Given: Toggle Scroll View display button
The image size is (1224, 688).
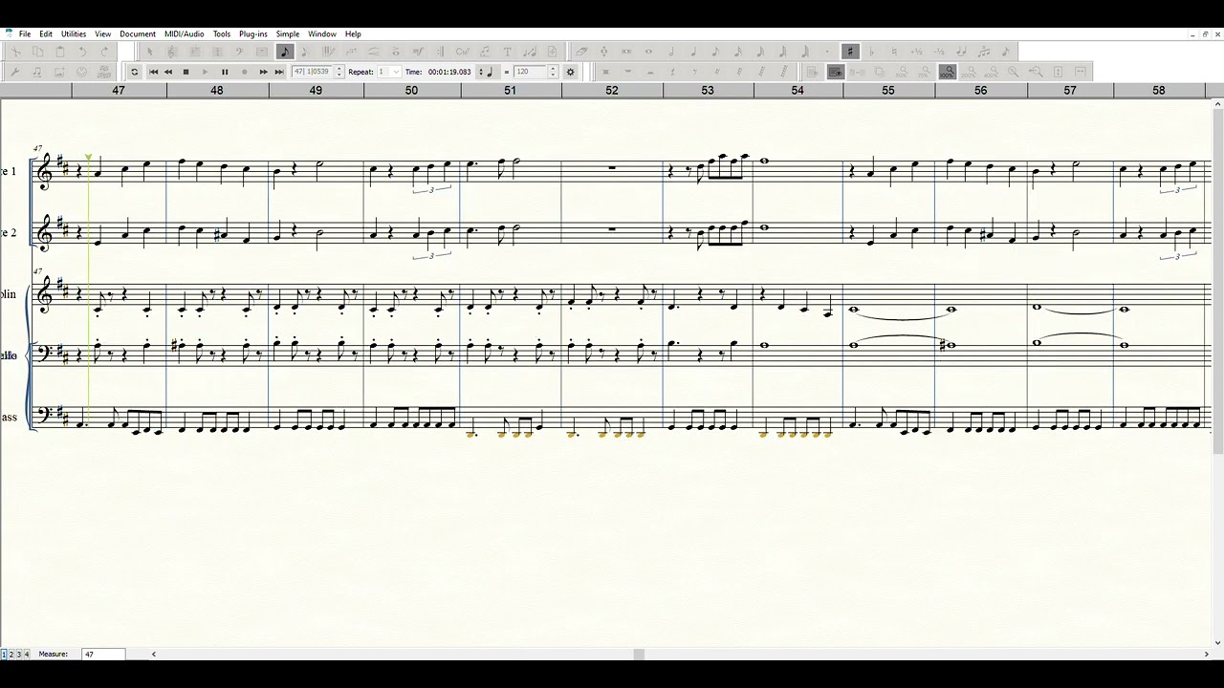Looking at the screenshot, I should point(835,72).
